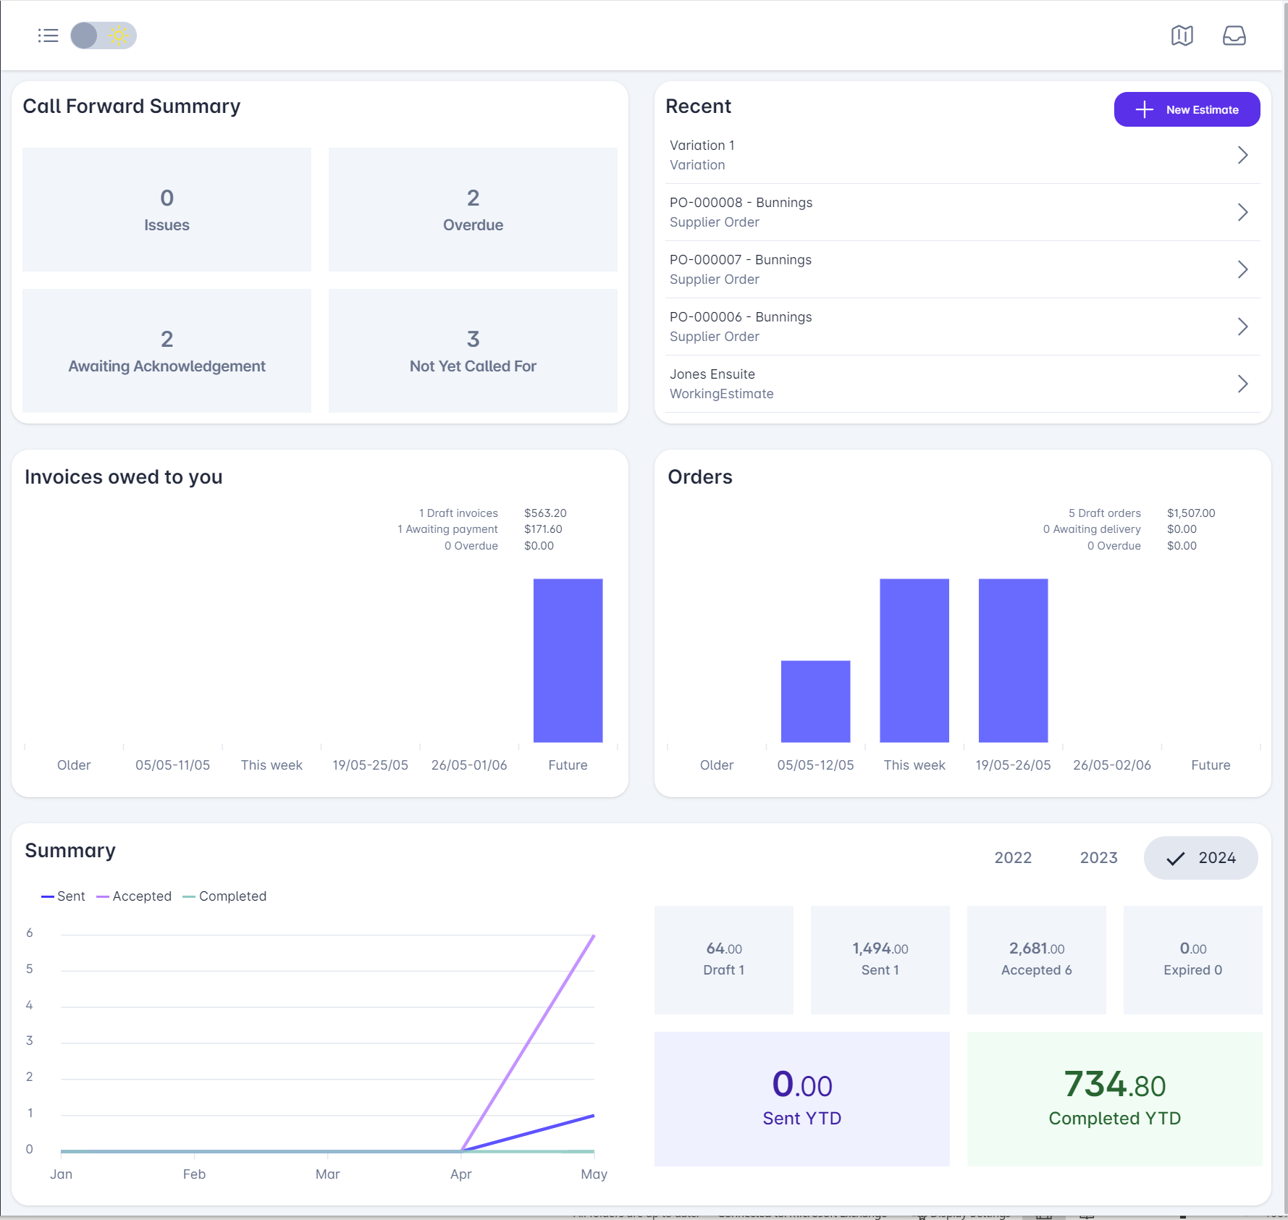
Task: Toggle the light/dark theme switch
Action: point(104,35)
